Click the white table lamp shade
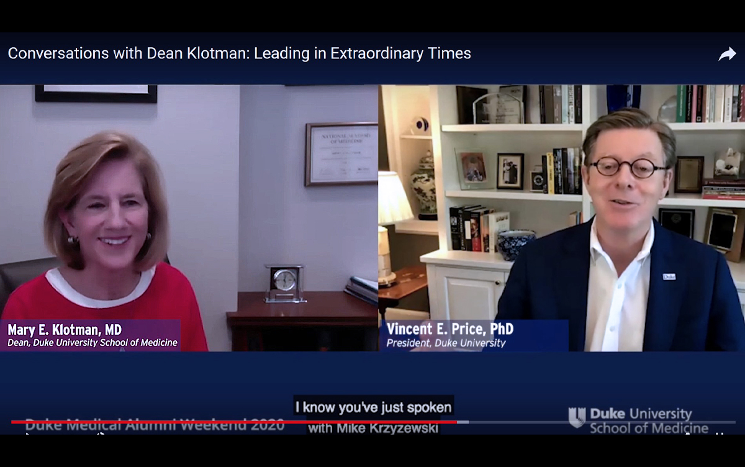Image resolution: width=745 pixels, height=467 pixels. (393, 199)
